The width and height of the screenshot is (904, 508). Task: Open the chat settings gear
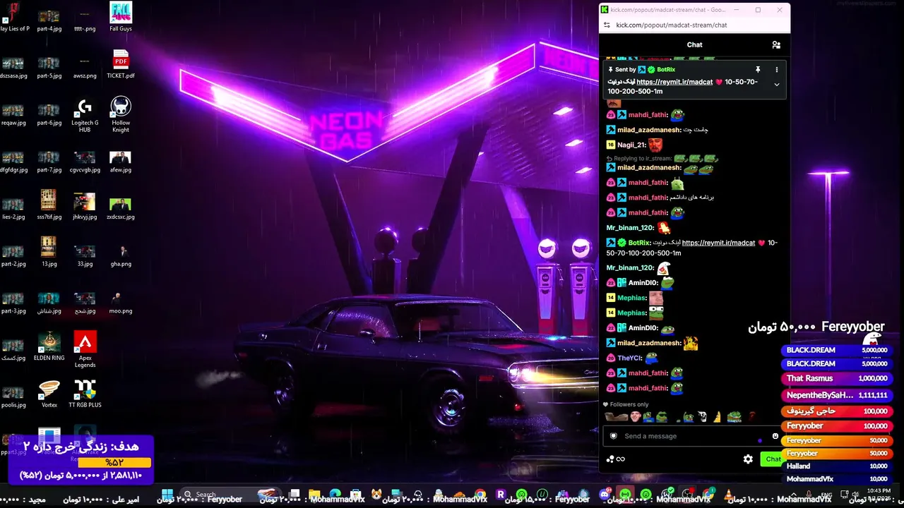[748, 459]
